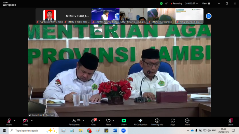Viewport: 239px width, 134px height.
Task: Expand the meeting timer dropdown arrow
Action: (x=197, y=3)
